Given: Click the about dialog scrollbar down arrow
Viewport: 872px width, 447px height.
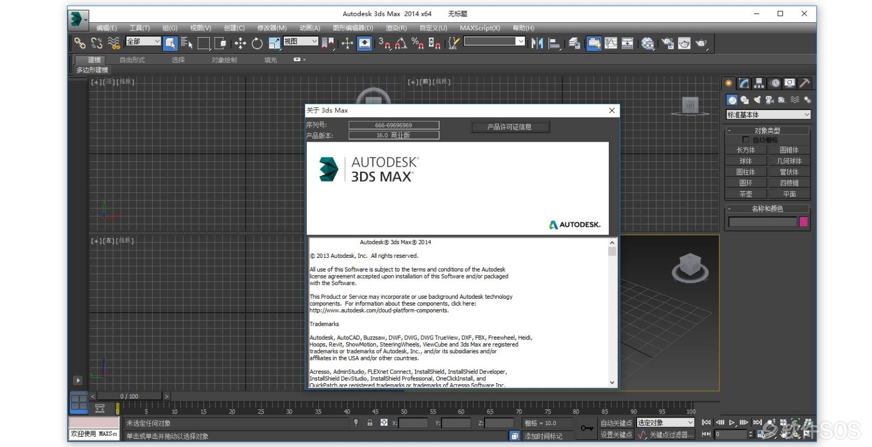Looking at the screenshot, I should point(612,383).
